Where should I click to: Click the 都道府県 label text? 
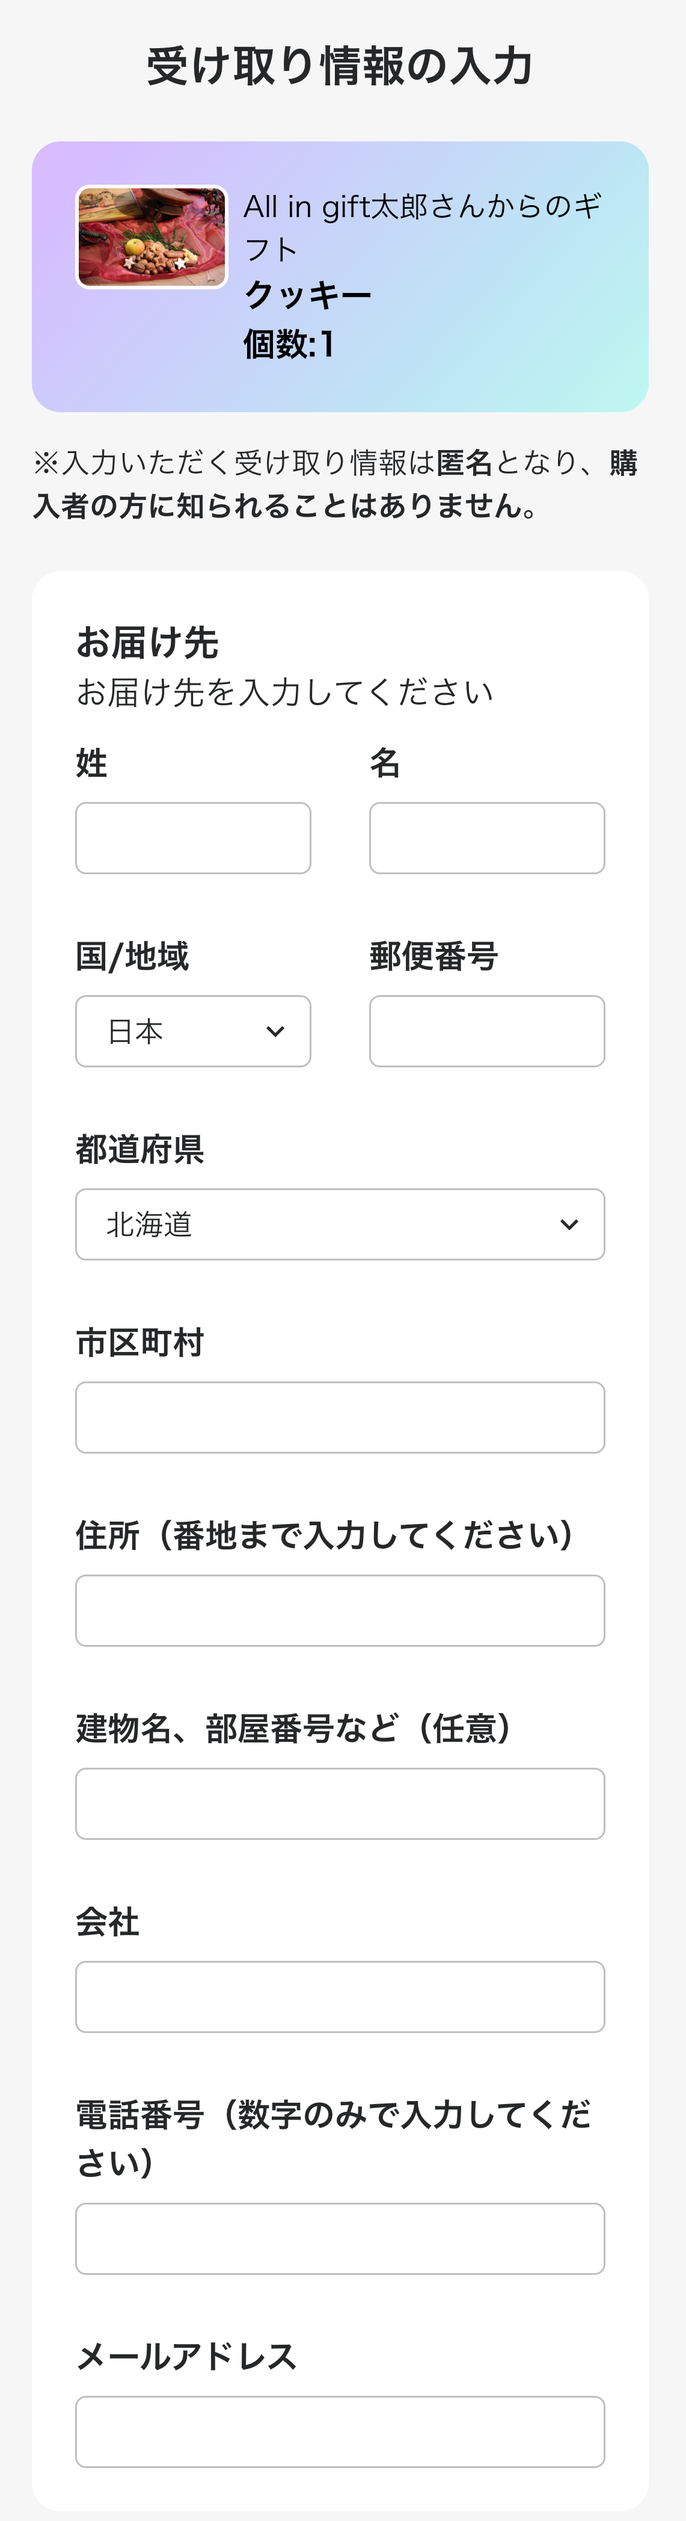coord(140,1149)
